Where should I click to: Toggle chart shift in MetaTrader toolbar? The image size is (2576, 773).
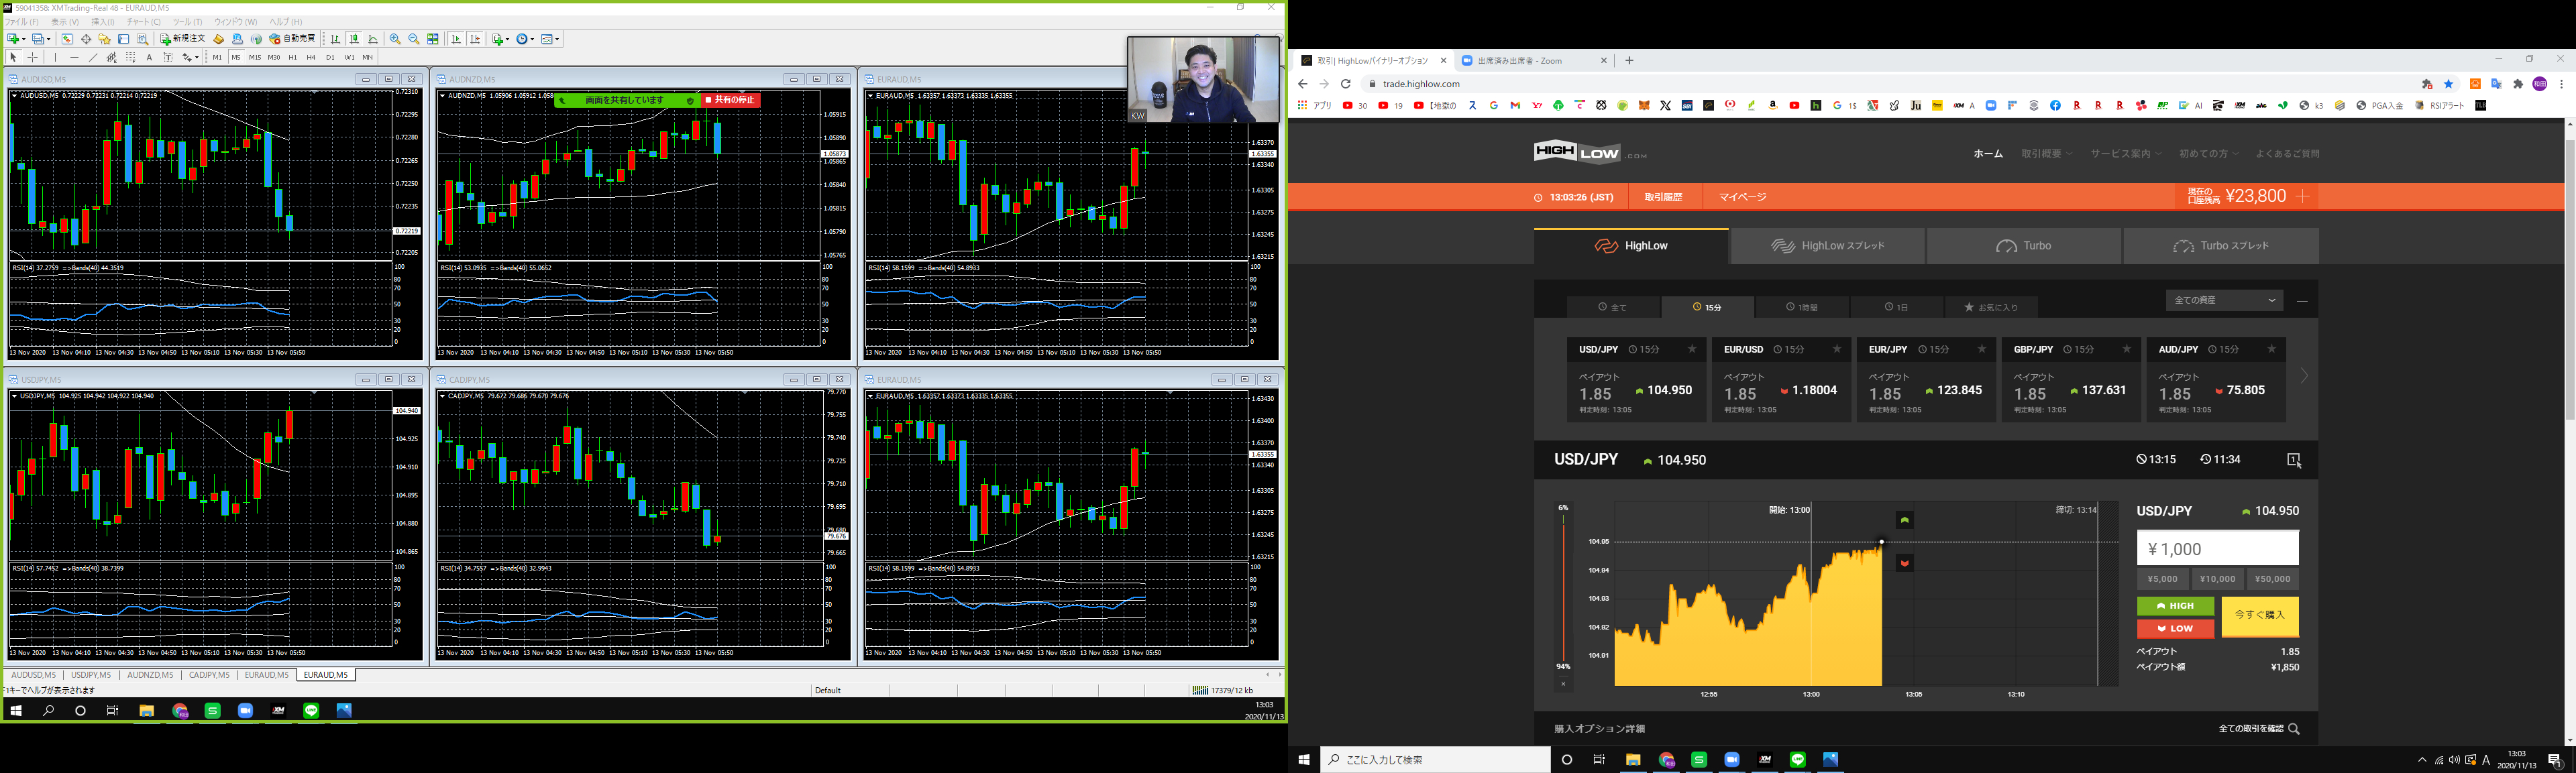[475, 39]
